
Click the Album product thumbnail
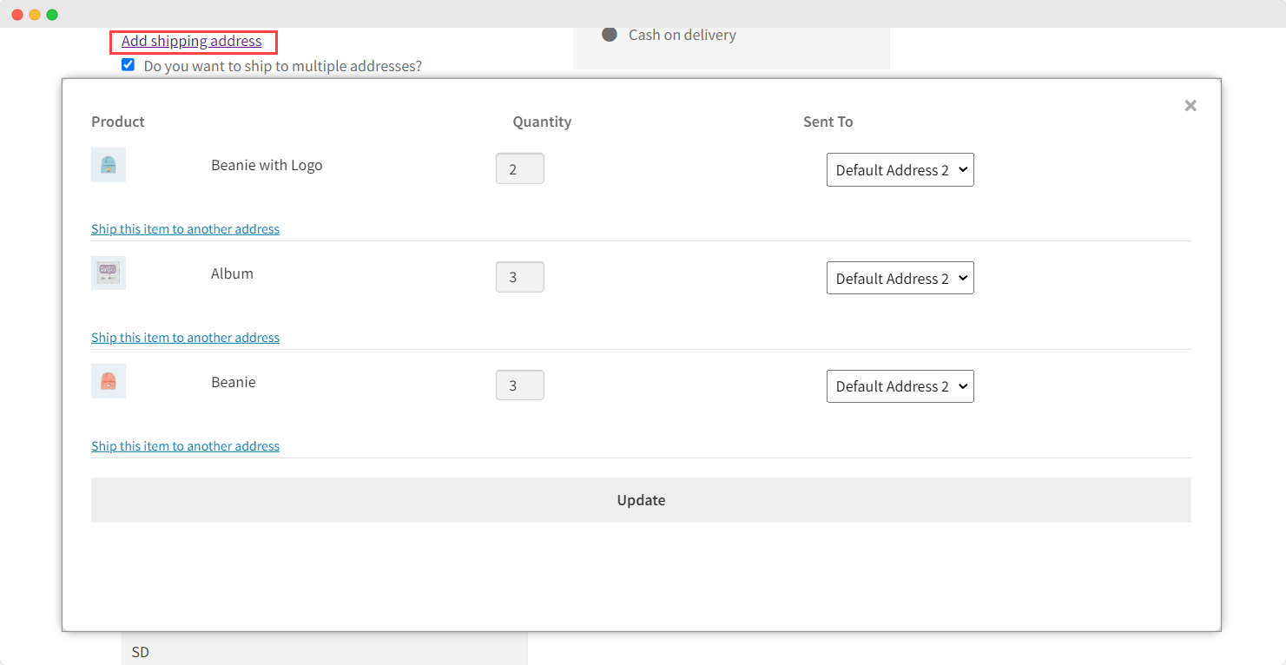108,273
